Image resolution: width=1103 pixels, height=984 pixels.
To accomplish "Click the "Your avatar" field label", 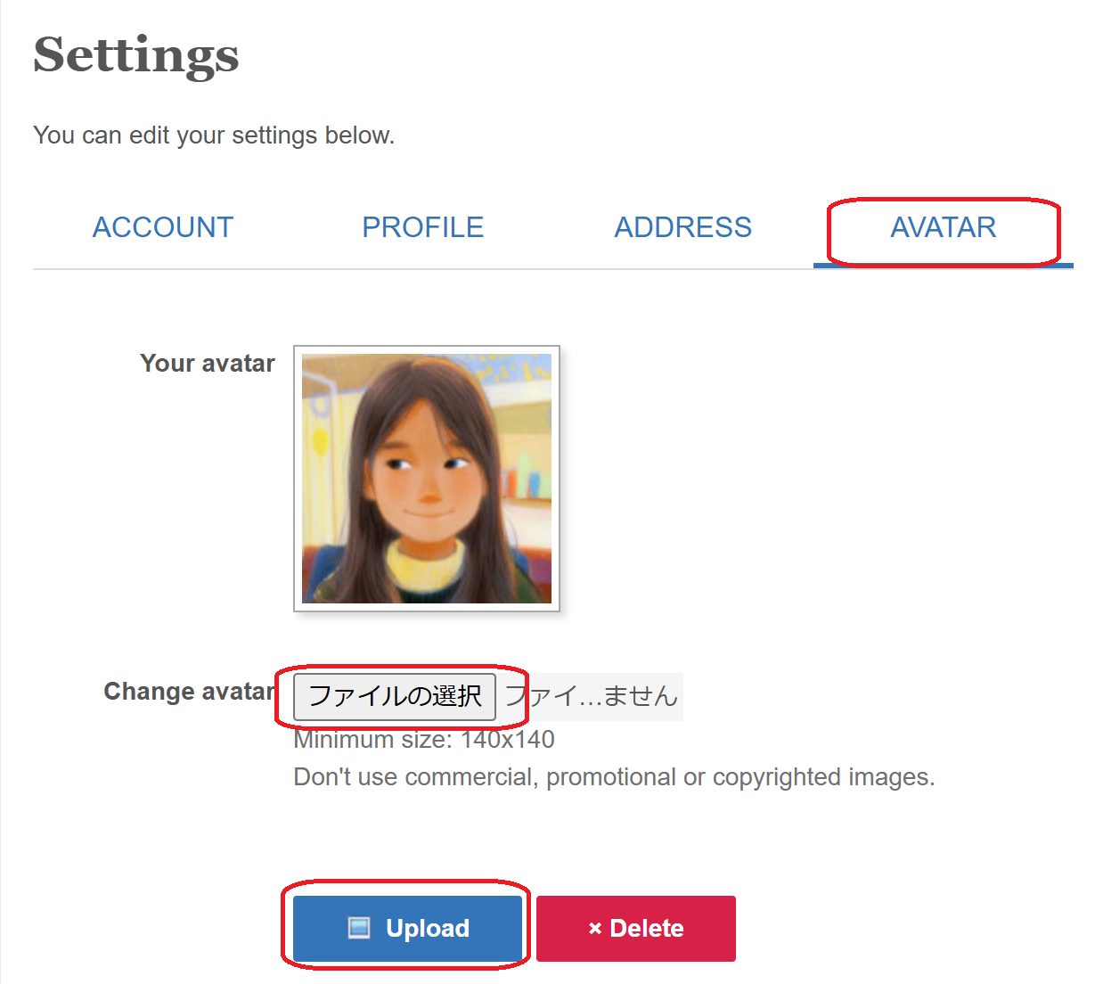I will (208, 364).
